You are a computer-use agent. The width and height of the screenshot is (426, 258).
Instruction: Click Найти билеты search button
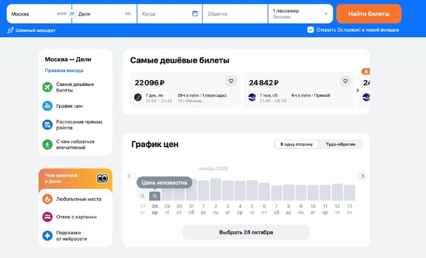pos(368,14)
